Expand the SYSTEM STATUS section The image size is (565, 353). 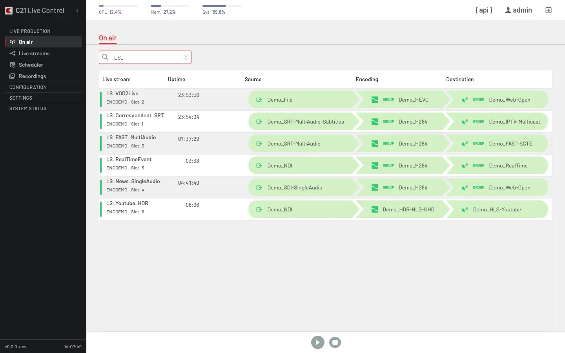(28, 108)
